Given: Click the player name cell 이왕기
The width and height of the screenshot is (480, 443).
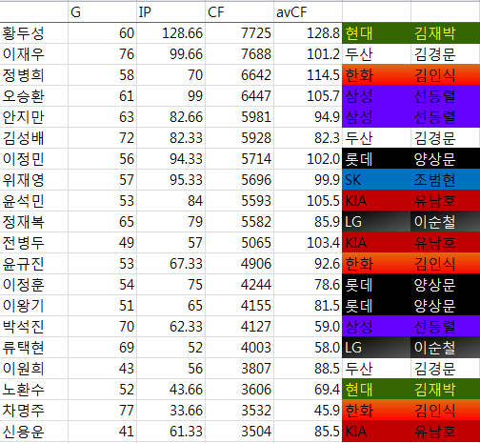Looking at the screenshot, I should (34, 306).
